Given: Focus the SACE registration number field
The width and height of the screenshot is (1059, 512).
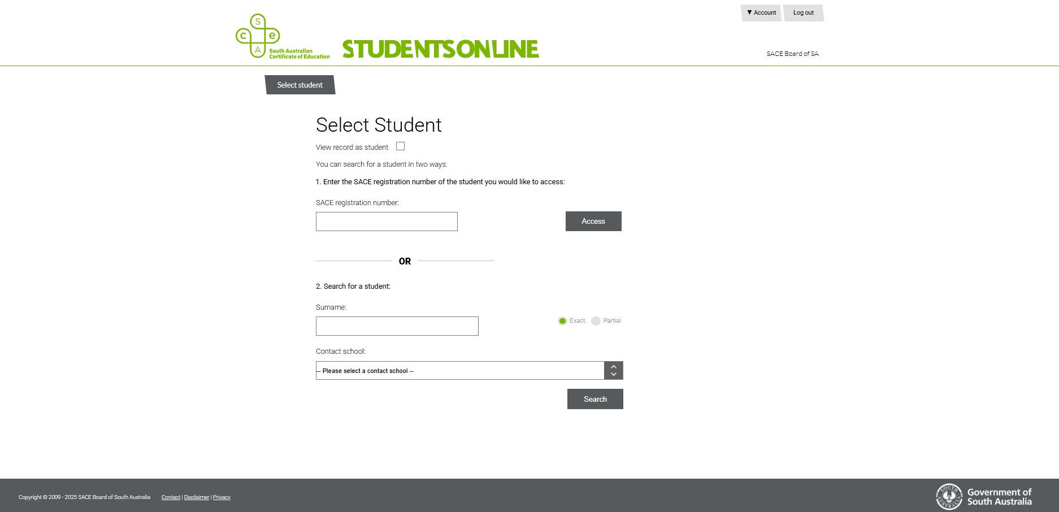Looking at the screenshot, I should (387, 222).
